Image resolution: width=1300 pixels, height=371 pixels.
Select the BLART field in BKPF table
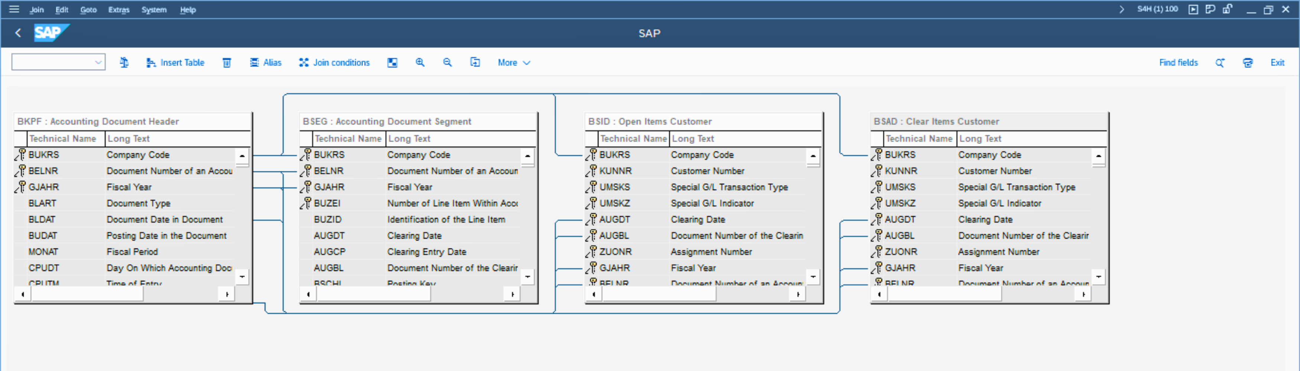[x=42, y=203]
